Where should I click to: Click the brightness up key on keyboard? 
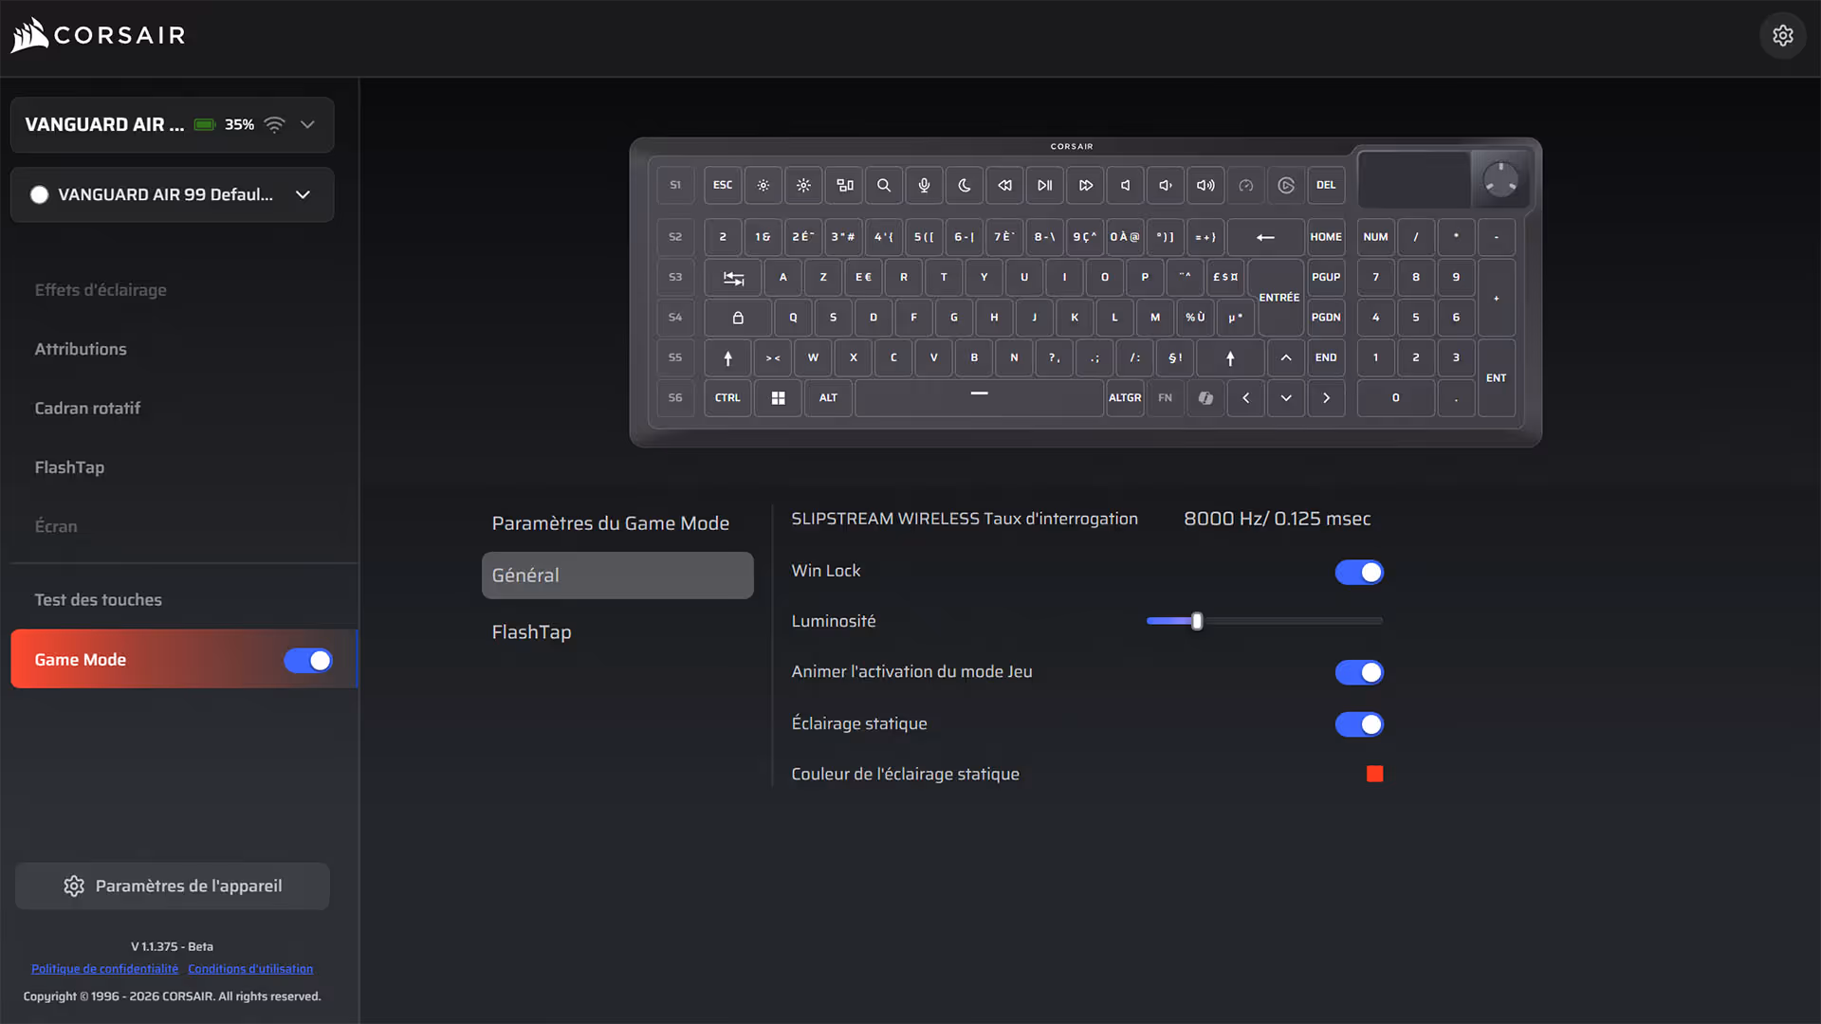[x=803, y=185]
